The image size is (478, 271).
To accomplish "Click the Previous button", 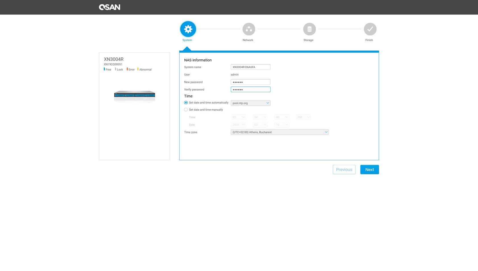I will click(x=344, y=170).
